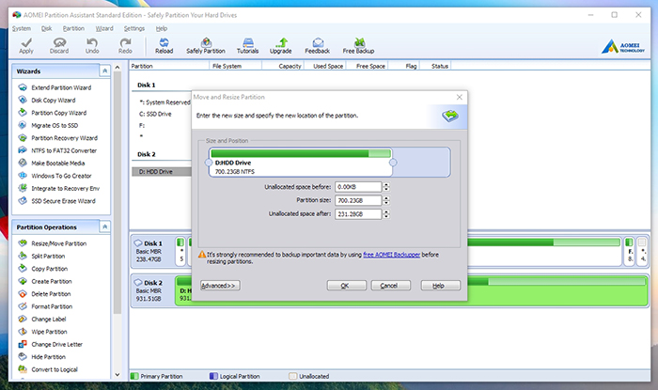Adjust Partition size stepper arrows
The width and height of the screenshot is (658, 390).
[x=386, y=200]
